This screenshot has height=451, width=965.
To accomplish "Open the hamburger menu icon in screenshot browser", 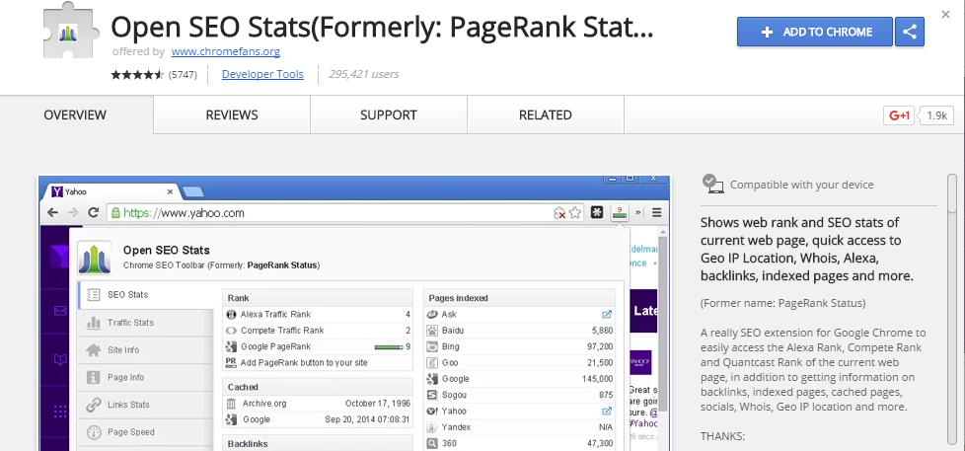I will coord(656,212).
